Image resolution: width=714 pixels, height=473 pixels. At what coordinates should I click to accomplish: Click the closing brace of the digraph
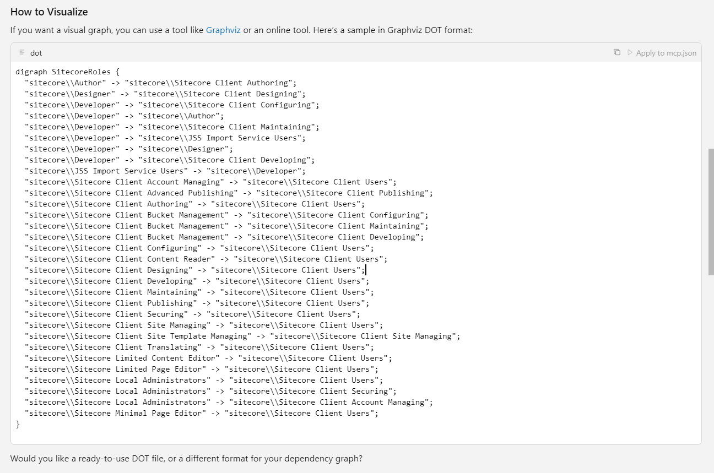[x=18, y=424]
